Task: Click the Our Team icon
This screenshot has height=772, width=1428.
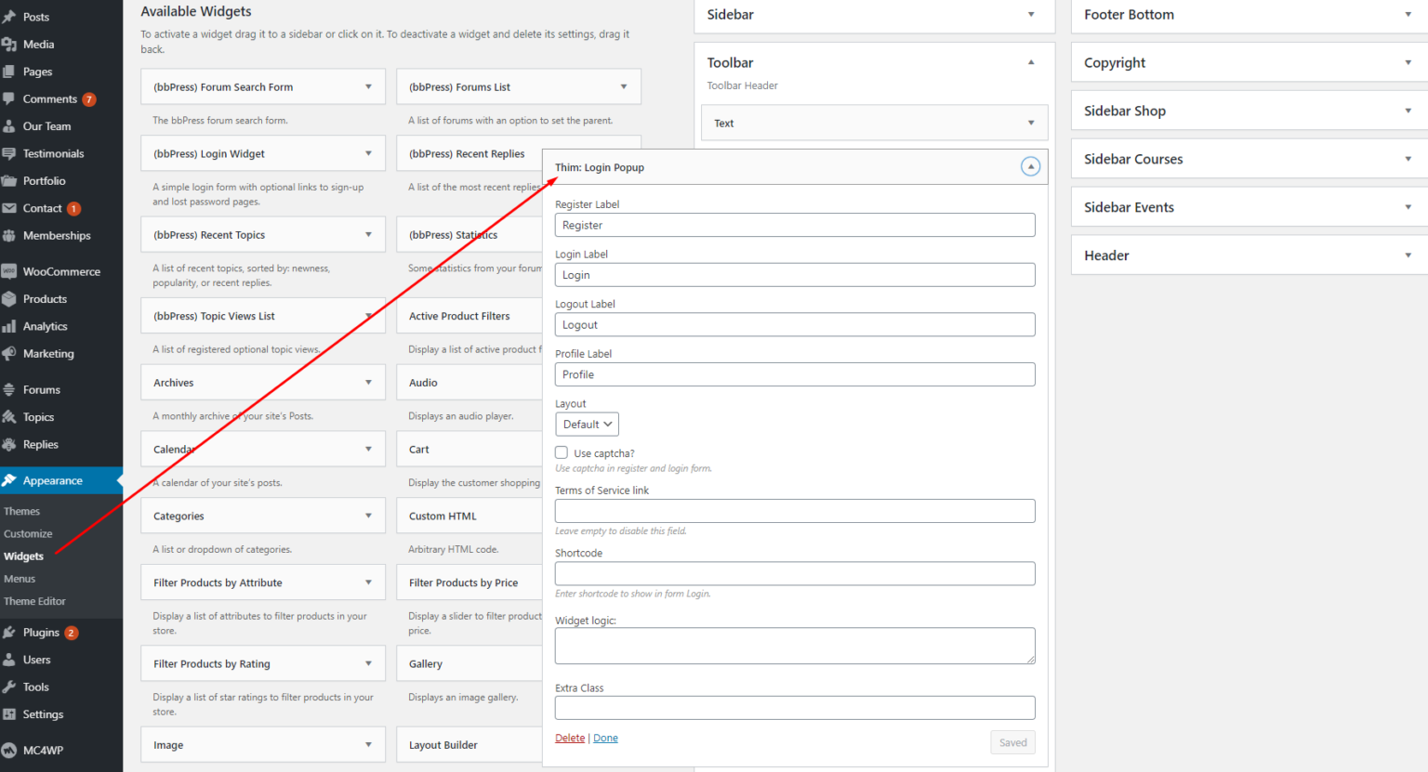Action: coord(9,126)
